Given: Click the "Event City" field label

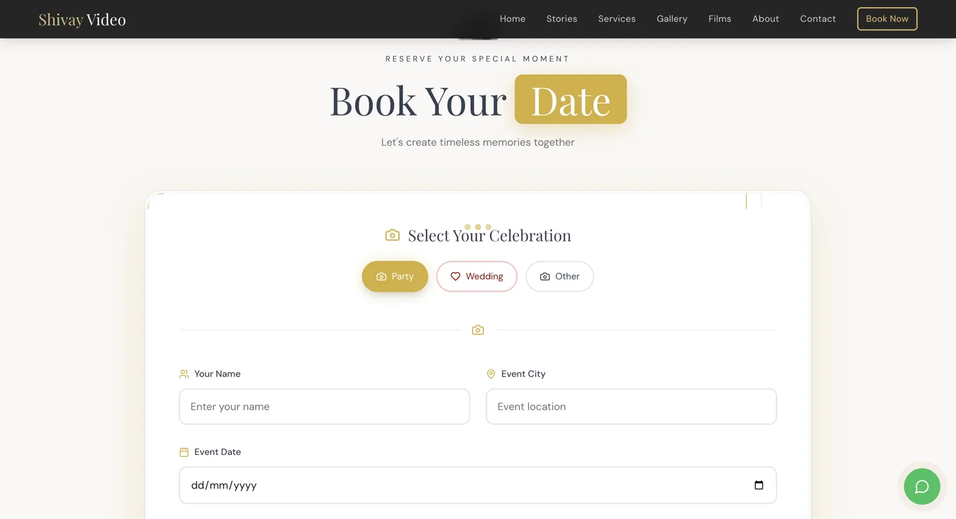Looking at the screenshot, I should [x=523, y=374].
